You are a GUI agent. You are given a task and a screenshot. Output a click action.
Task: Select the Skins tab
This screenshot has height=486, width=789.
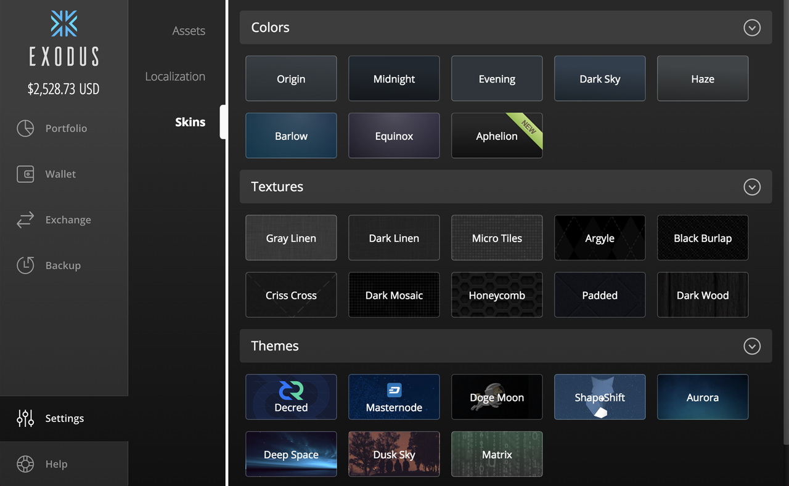click(190, 122)
